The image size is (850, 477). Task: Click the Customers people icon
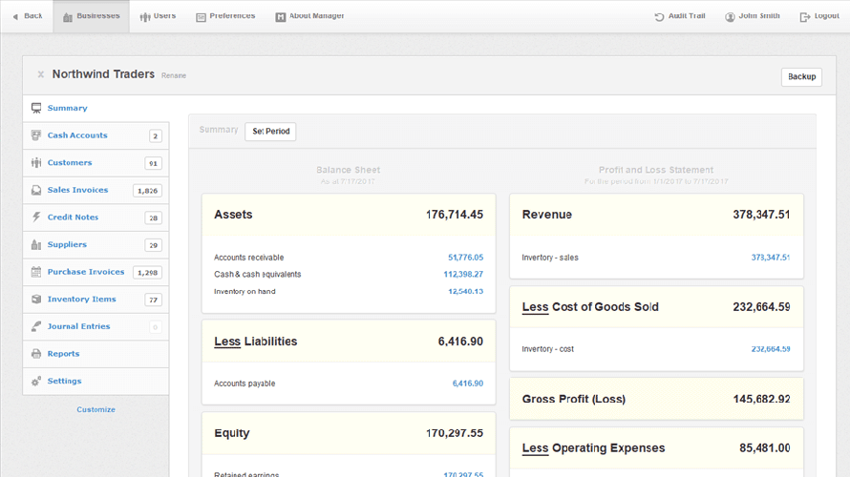tap(36, 163)
